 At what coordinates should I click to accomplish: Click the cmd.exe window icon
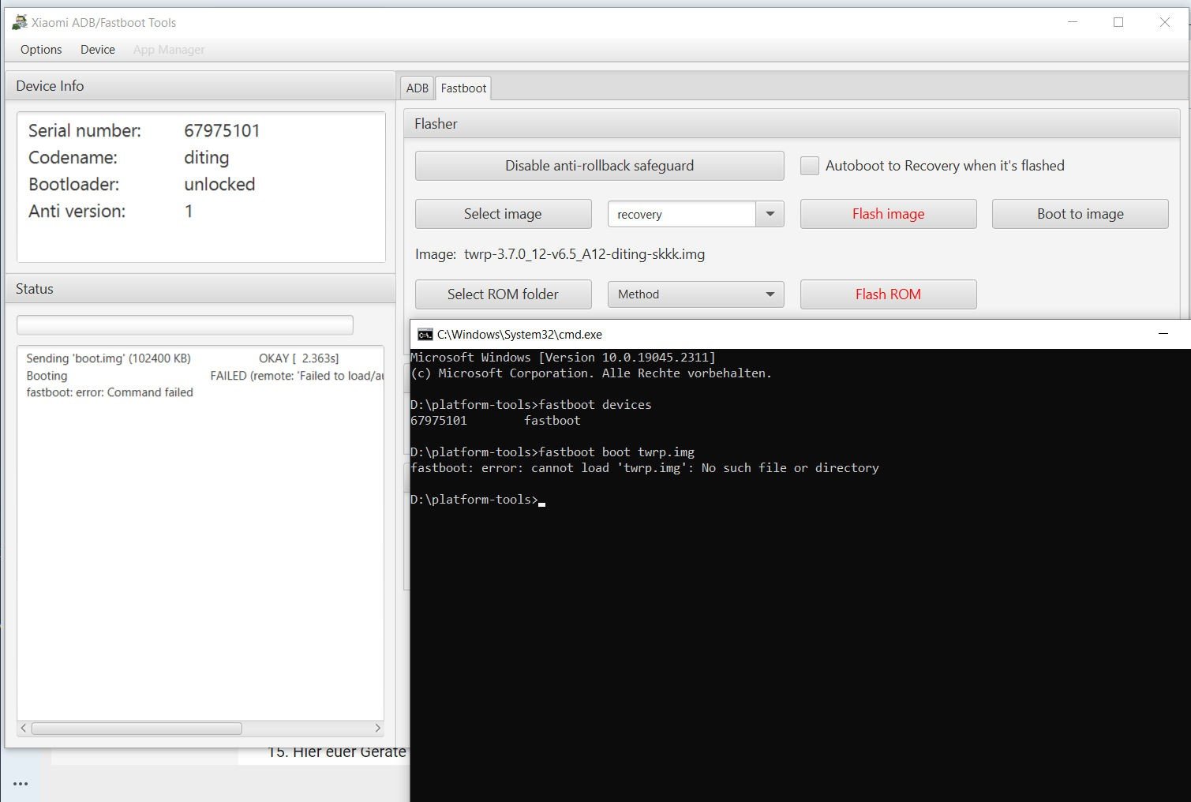(425, 334)
